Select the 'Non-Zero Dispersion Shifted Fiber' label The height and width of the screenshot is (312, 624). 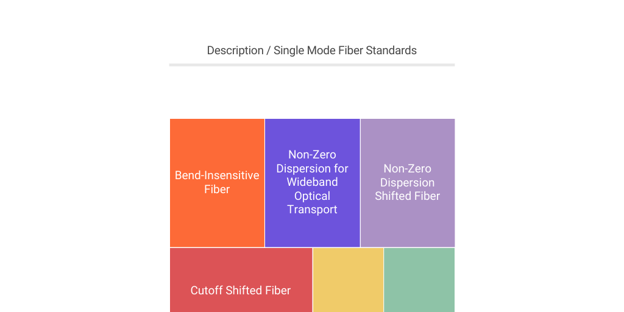[x=407, y=182]
